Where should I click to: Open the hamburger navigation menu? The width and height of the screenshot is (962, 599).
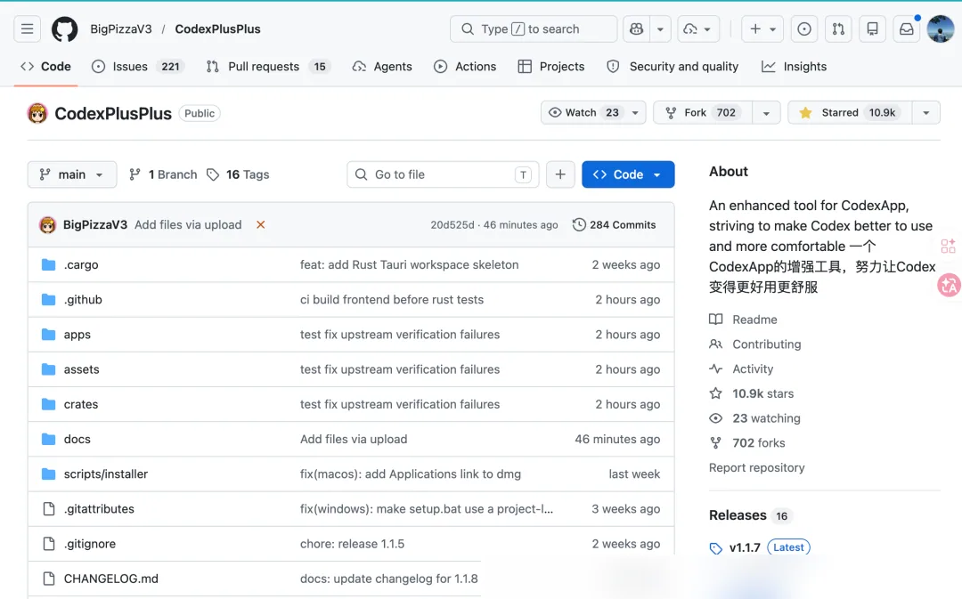[27, 28]
